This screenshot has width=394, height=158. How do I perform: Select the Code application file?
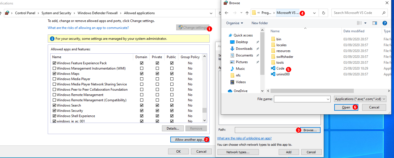pyautogui.click(x=280, y=68)
